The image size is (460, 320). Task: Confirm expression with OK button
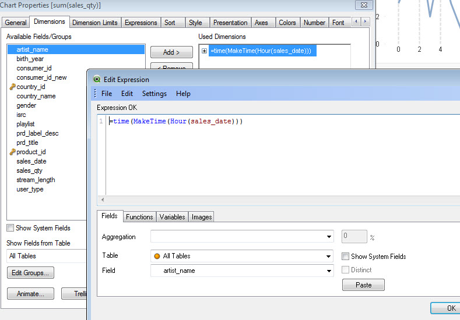(x=447, y=308)
